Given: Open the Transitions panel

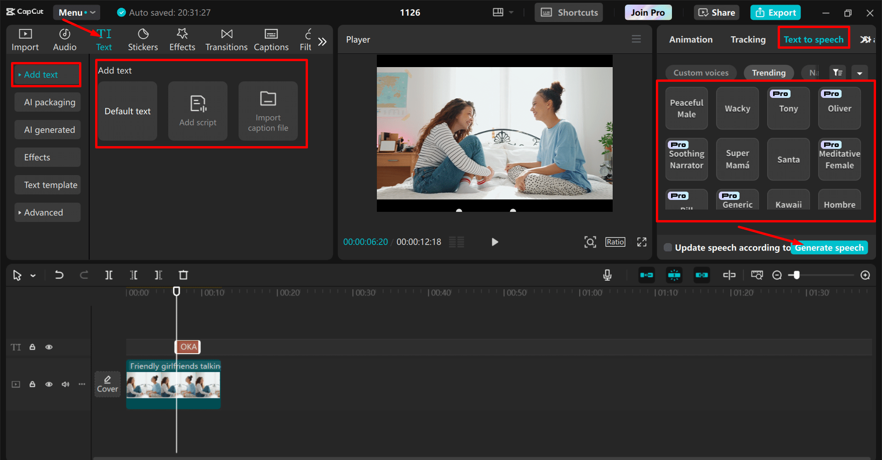Looking at the screenshot, I should [x=226, y=40].
